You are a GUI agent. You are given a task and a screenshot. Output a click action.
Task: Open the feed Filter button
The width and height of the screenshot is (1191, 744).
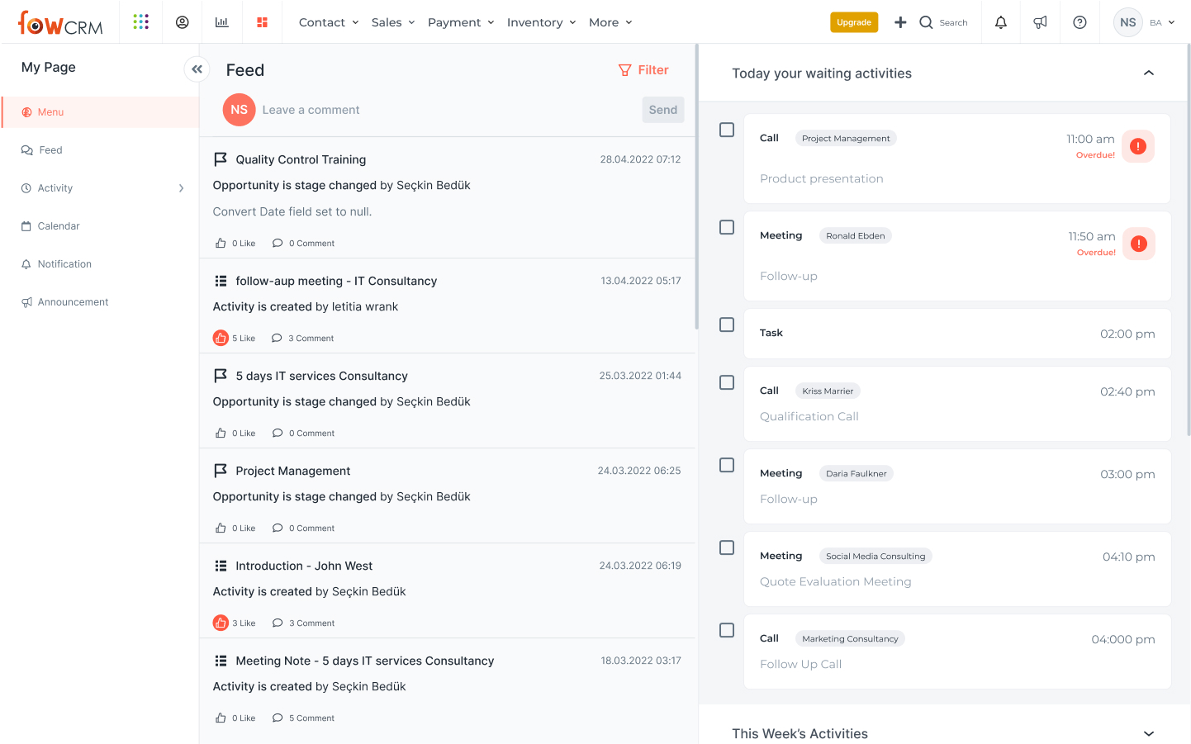point(643,70)
